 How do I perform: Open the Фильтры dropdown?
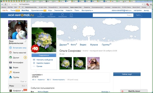point(106,92)
